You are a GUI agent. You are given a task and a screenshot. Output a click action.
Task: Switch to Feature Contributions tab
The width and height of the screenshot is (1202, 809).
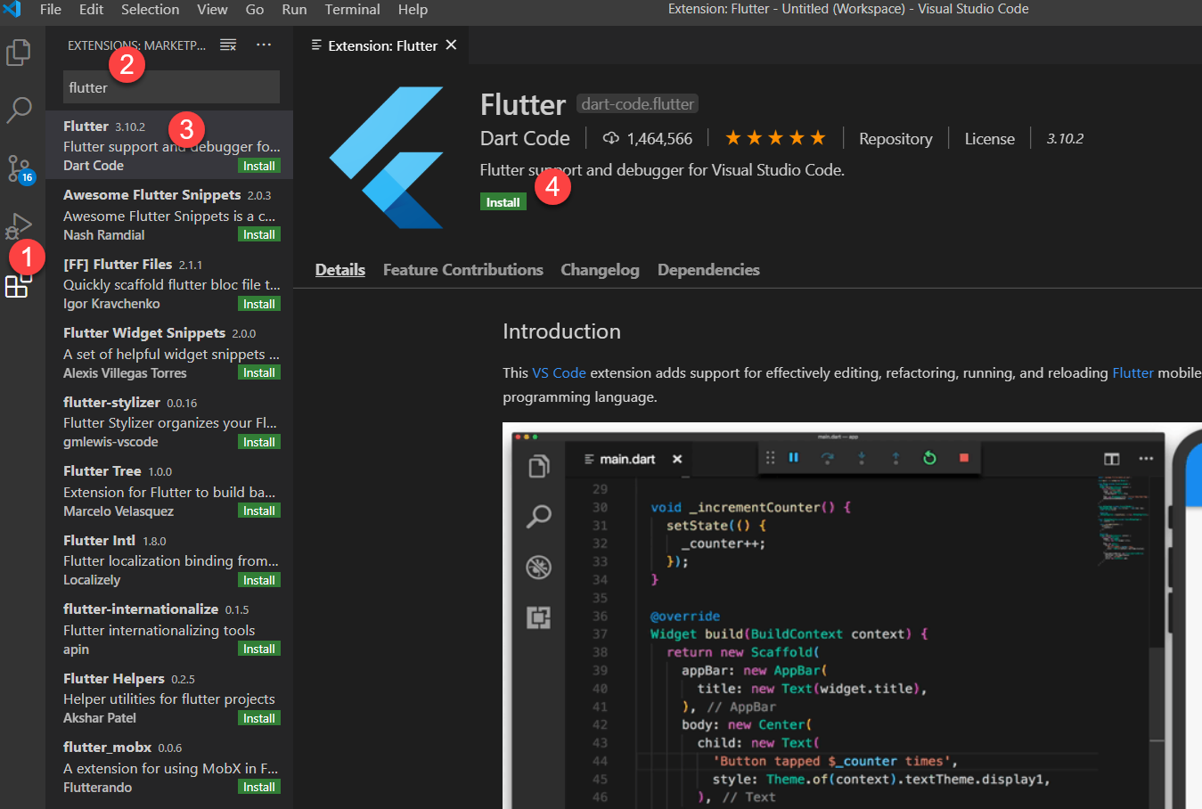462,270
